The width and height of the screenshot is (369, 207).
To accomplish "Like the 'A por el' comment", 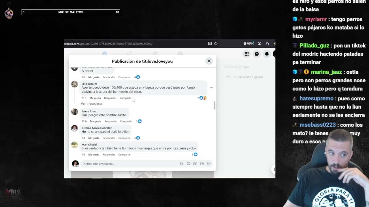I will [94, 77].
